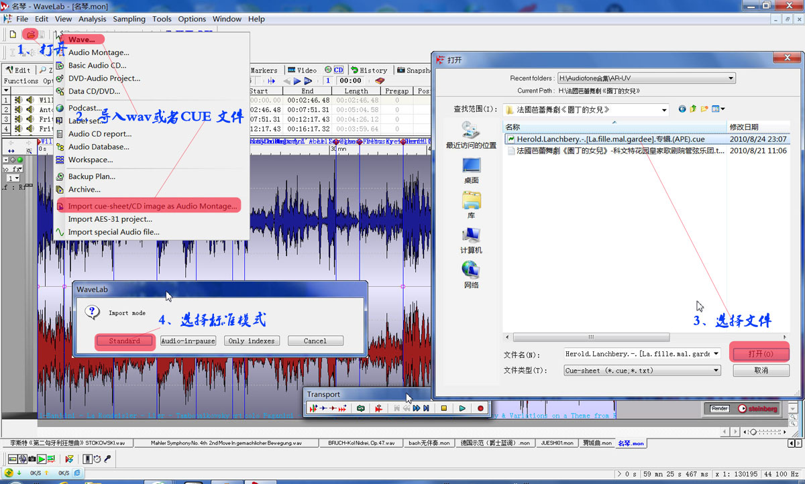
Task: Choose Wave... from the Open submenu
Action: click(x=81, y=40)
